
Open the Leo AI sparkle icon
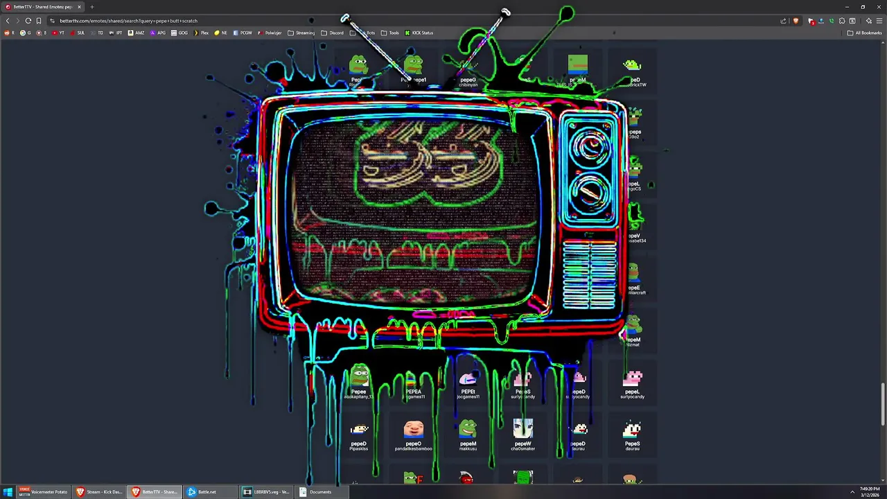pyautogui.click(x=869, y=21)
